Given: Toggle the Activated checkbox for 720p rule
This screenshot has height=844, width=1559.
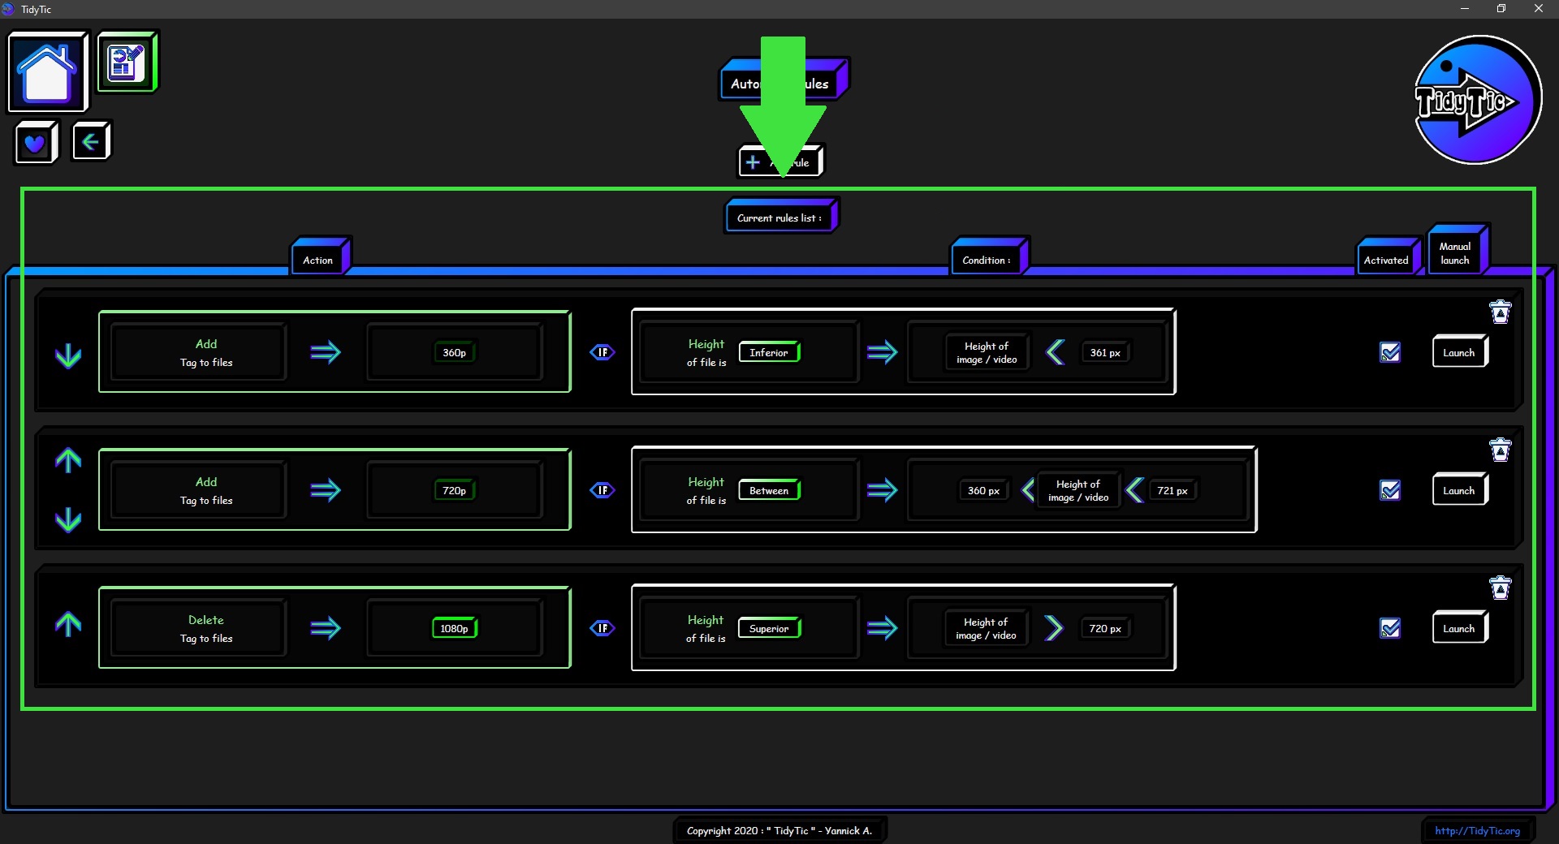Looking at the screenshot, I should (x=1390, y=490).
